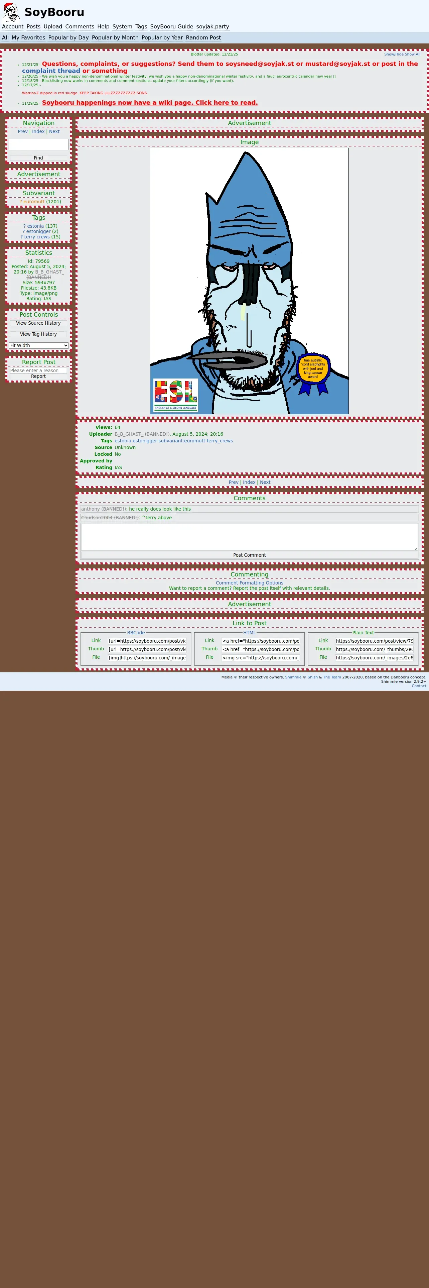The width and height of the screenshot is (429, 1288).
Task: Open estonia tag in the info panel
Action: [123, 441]
